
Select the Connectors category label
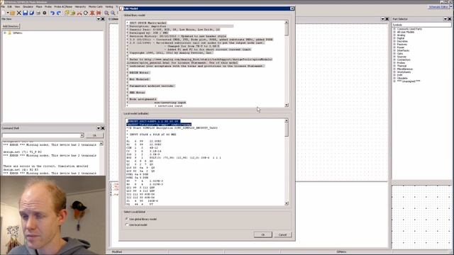coord(404,59)
